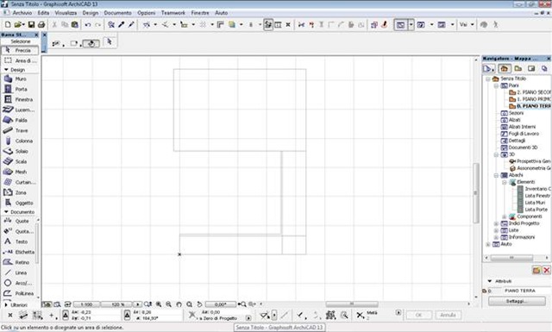Select the Scala stair tool
The height and width of the screenshot is (332, 552).
[20, 161]
